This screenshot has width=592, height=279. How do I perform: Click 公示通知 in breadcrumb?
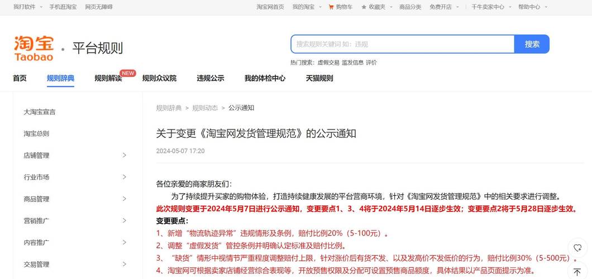point(241,108)
